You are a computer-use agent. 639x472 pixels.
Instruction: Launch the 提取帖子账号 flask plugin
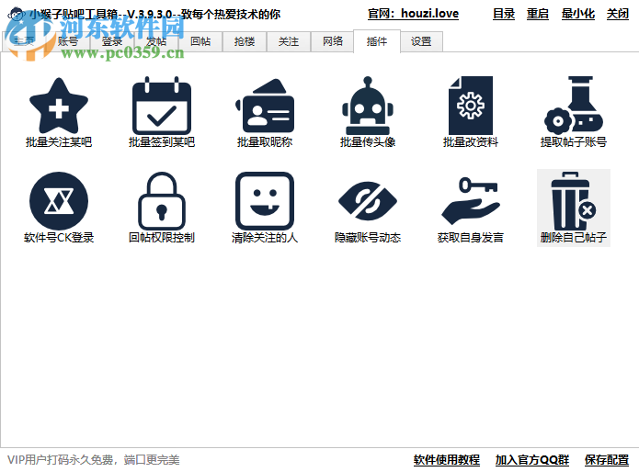coord(574,112)
